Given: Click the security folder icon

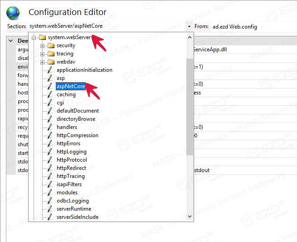Looking at the screenshot, I should coord(51,45).
